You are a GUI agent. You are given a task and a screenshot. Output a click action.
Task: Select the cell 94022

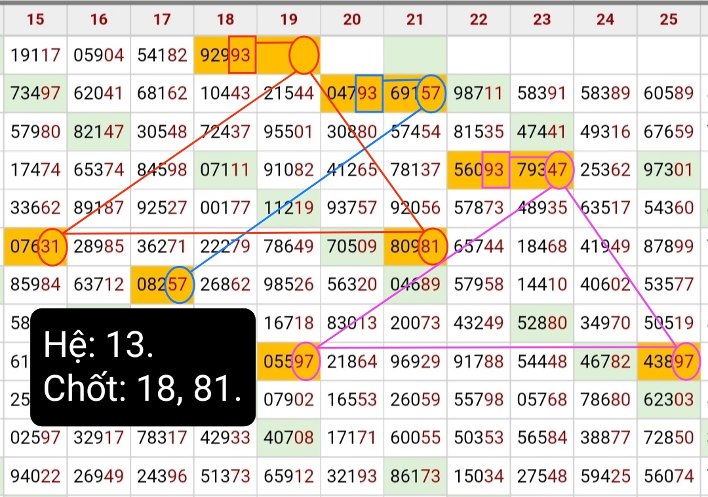[35, 476]
